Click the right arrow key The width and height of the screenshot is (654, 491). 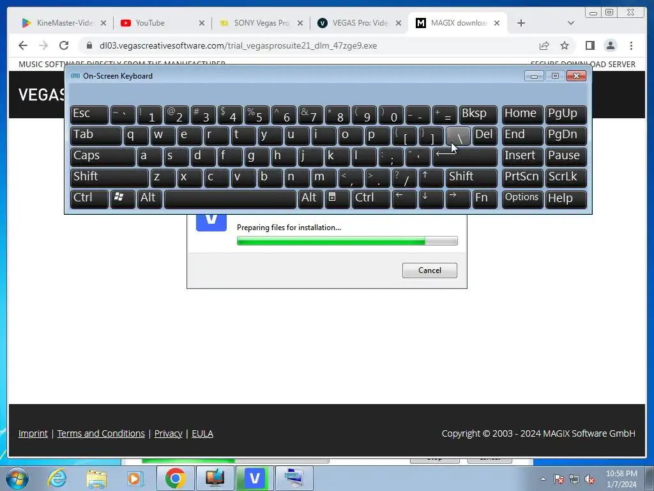coord(458,199)
